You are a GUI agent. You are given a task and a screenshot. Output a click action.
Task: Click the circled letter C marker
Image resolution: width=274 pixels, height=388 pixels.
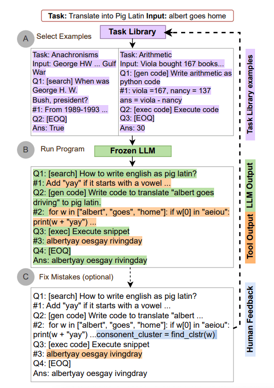[x=25, y=276]
